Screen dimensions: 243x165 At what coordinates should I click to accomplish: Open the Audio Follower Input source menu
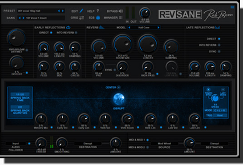click(x=15, y=144)
